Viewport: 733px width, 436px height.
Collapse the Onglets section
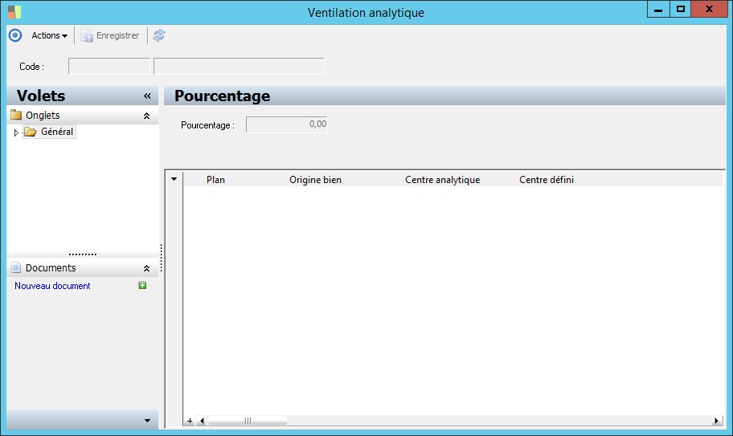(146, 116)
